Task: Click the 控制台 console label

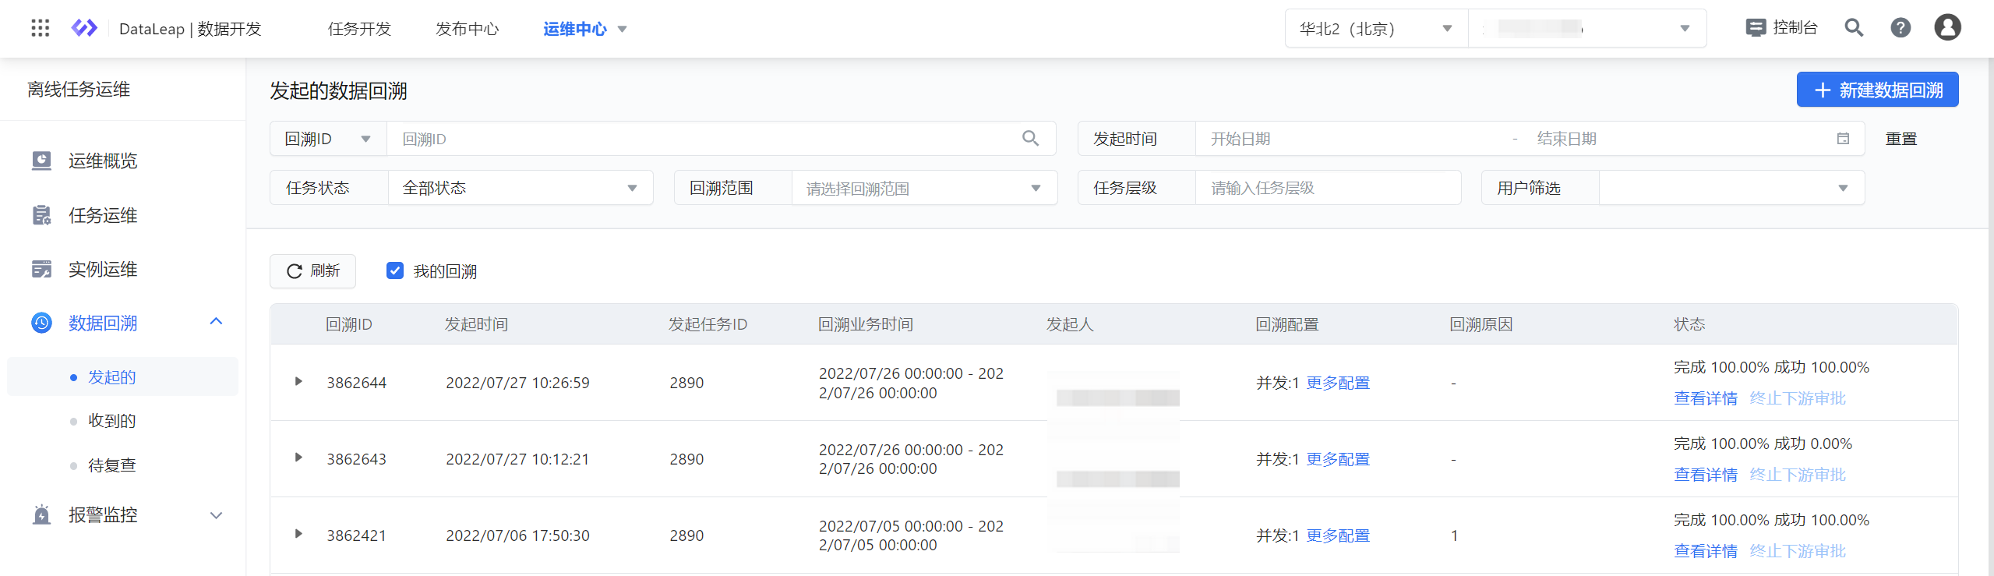Action: (x=1795, y=28)
